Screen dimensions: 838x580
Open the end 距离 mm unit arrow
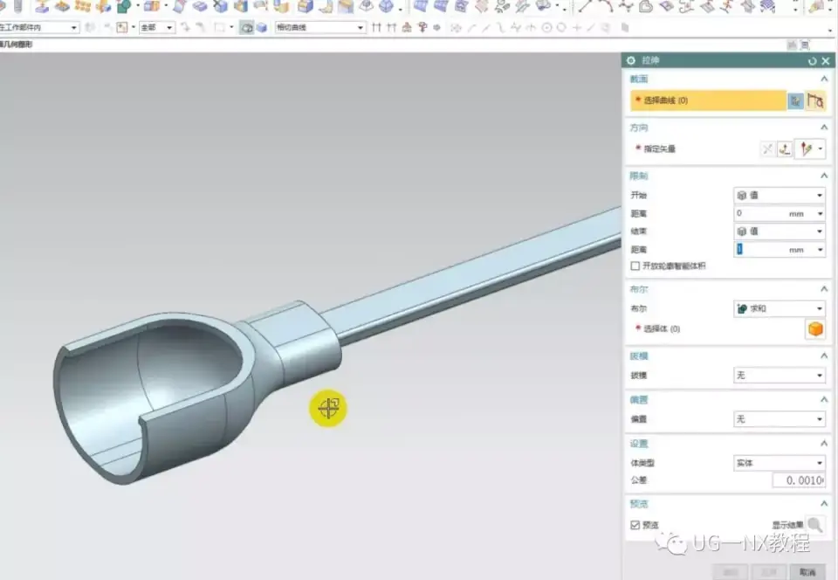click(x=820, y=250)
